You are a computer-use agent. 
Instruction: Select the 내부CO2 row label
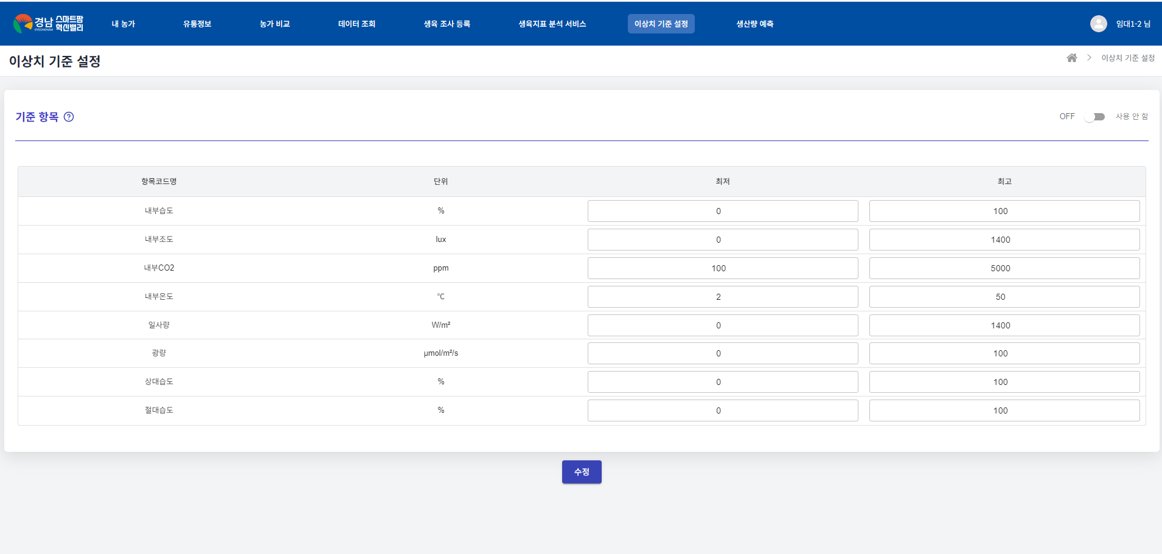(159, 268)
